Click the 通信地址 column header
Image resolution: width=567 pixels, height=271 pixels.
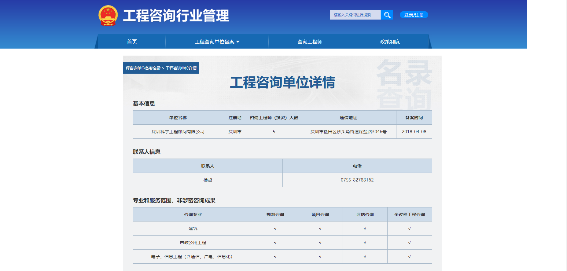(348, 118)
